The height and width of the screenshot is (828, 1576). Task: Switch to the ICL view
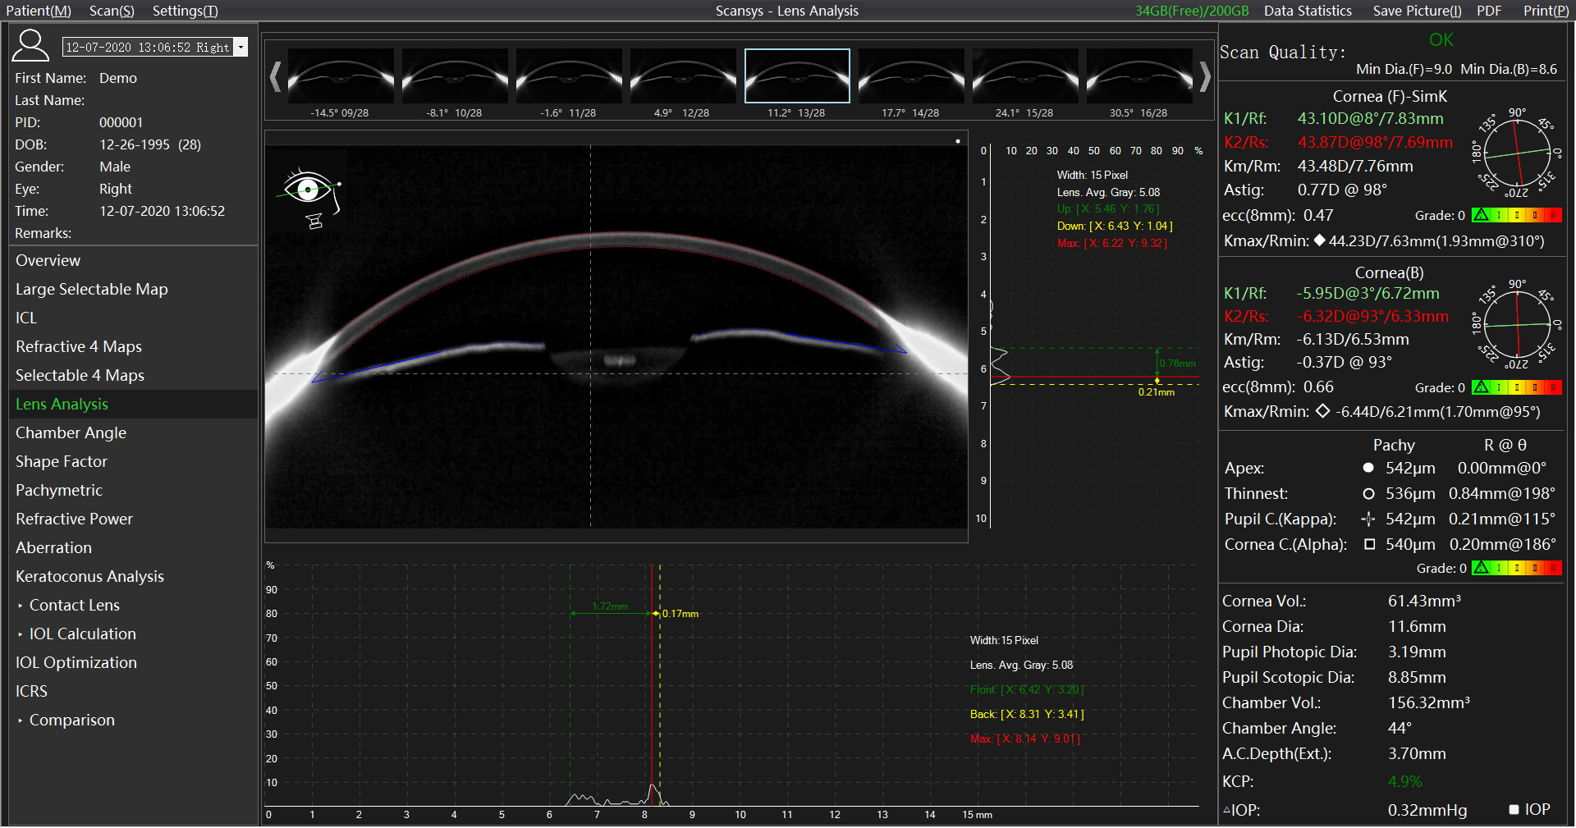tap(133, 318)
